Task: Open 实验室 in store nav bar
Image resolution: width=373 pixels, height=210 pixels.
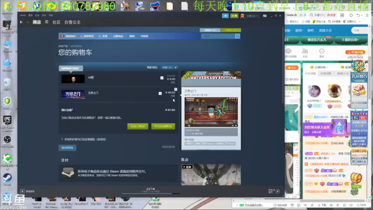Action: [145, 36]
